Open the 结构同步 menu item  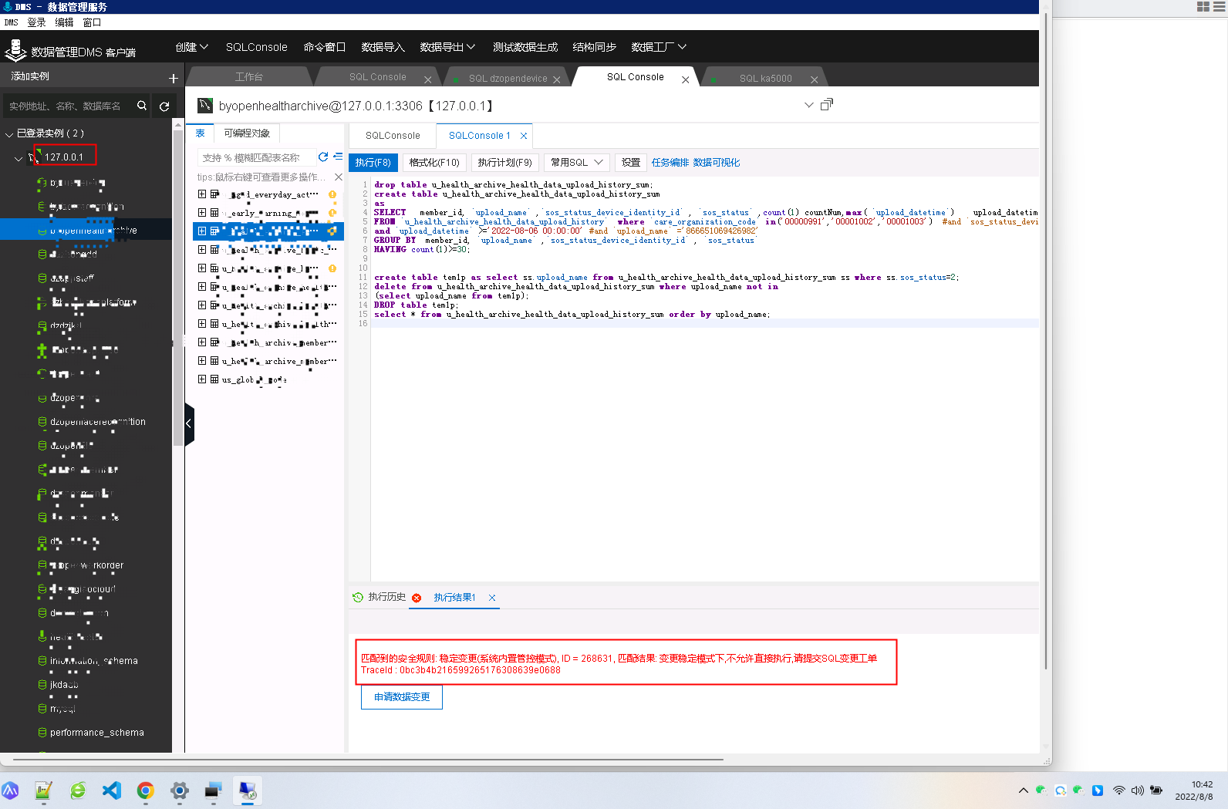pos(595,47)
